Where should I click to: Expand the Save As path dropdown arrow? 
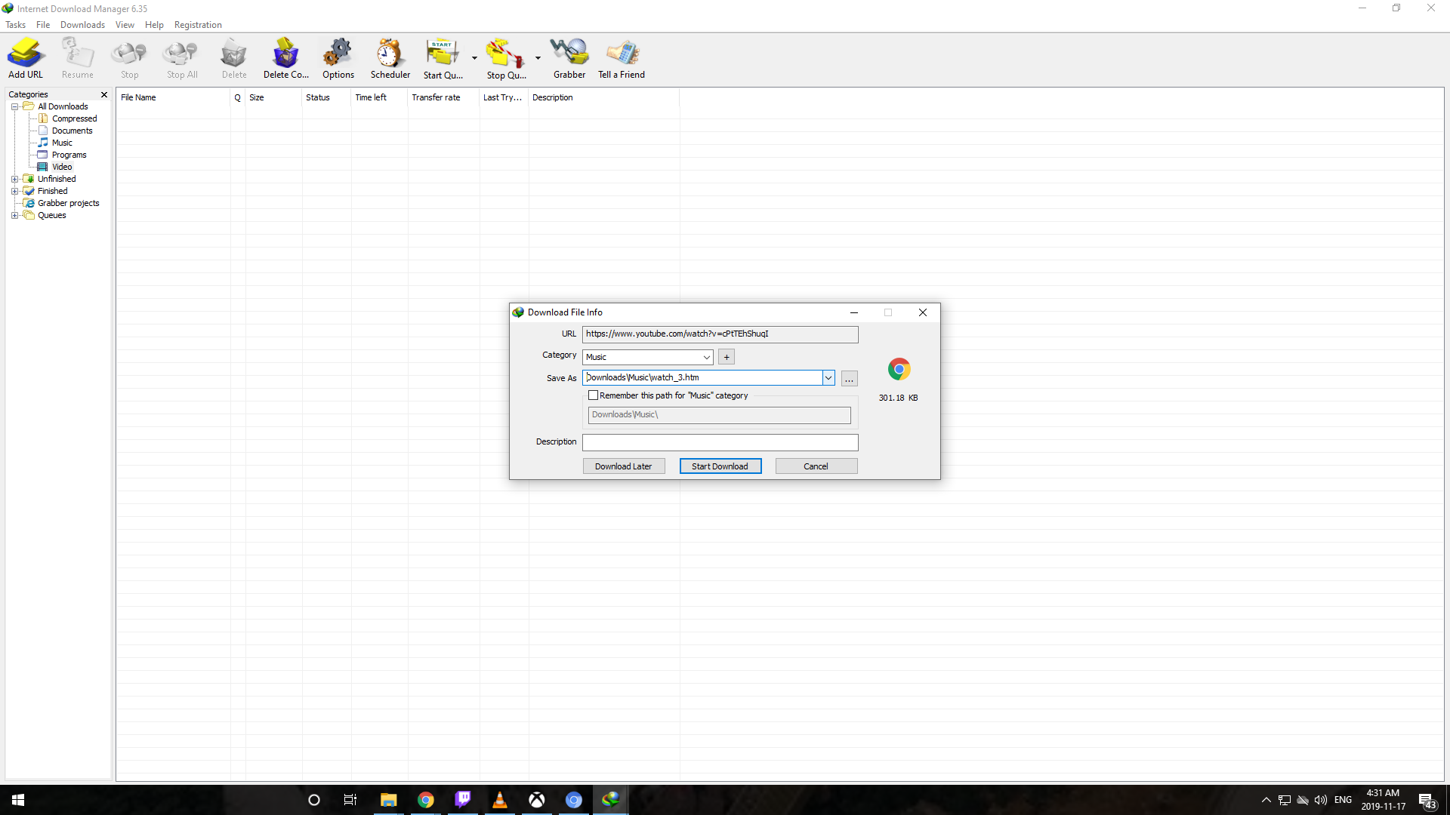828,378
